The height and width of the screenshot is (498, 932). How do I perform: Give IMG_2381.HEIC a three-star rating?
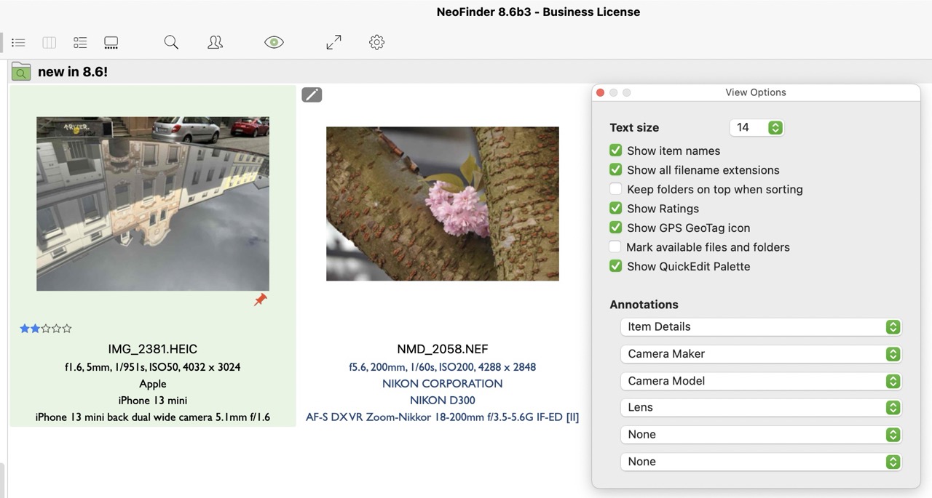[45, 329]
